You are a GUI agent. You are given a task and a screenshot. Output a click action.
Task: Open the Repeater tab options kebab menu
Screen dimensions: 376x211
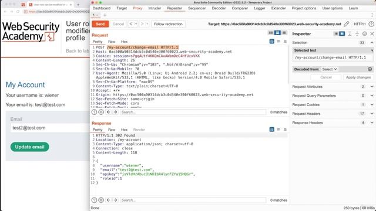(x=372, y=15)
